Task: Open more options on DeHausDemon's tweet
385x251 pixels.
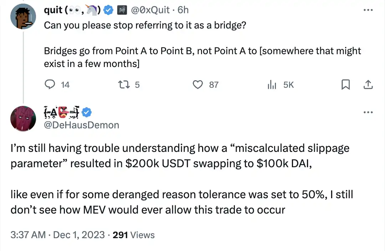Action: 368,112
